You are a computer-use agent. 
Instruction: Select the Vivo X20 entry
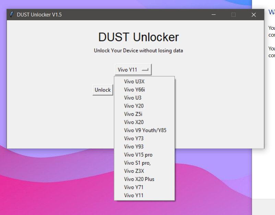coord(144,122)
